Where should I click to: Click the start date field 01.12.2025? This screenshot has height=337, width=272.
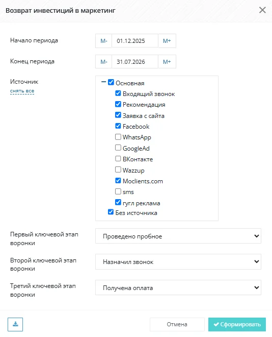click(x=135, y=41)
